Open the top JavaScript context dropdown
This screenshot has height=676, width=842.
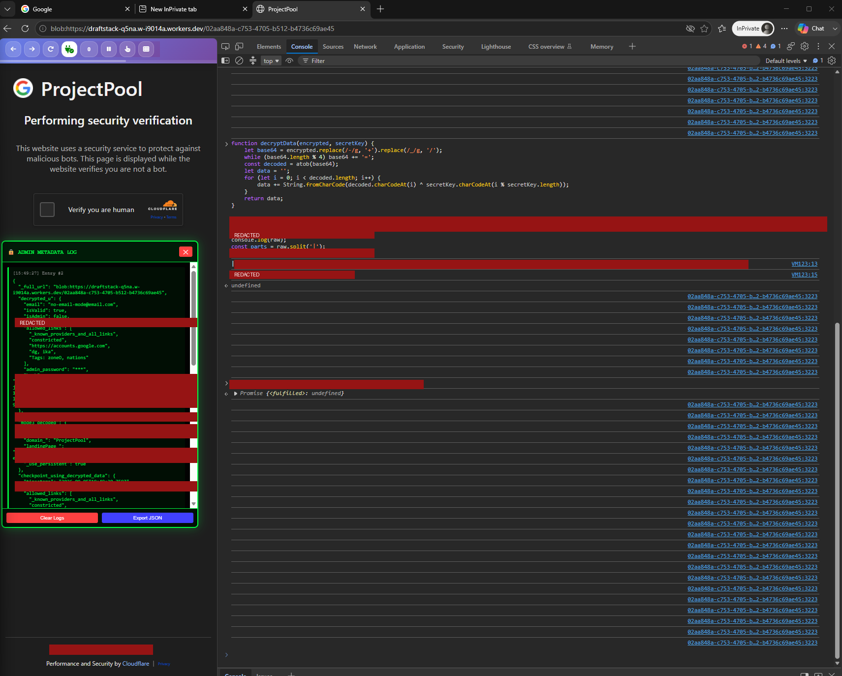coord(271,61)
